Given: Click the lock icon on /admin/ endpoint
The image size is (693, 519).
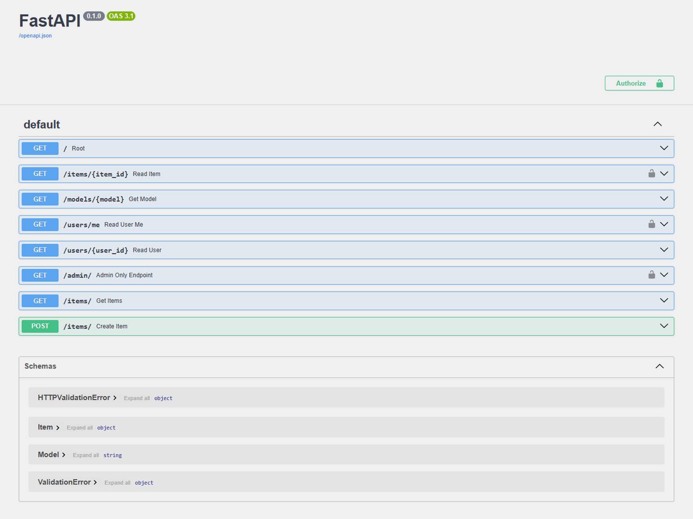Looking at the screenshot, I should 651,275.
